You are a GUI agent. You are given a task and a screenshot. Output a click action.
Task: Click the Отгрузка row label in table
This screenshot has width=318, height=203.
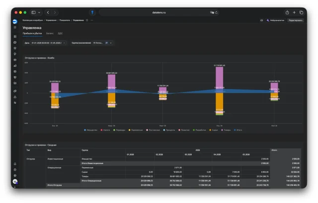31,159
